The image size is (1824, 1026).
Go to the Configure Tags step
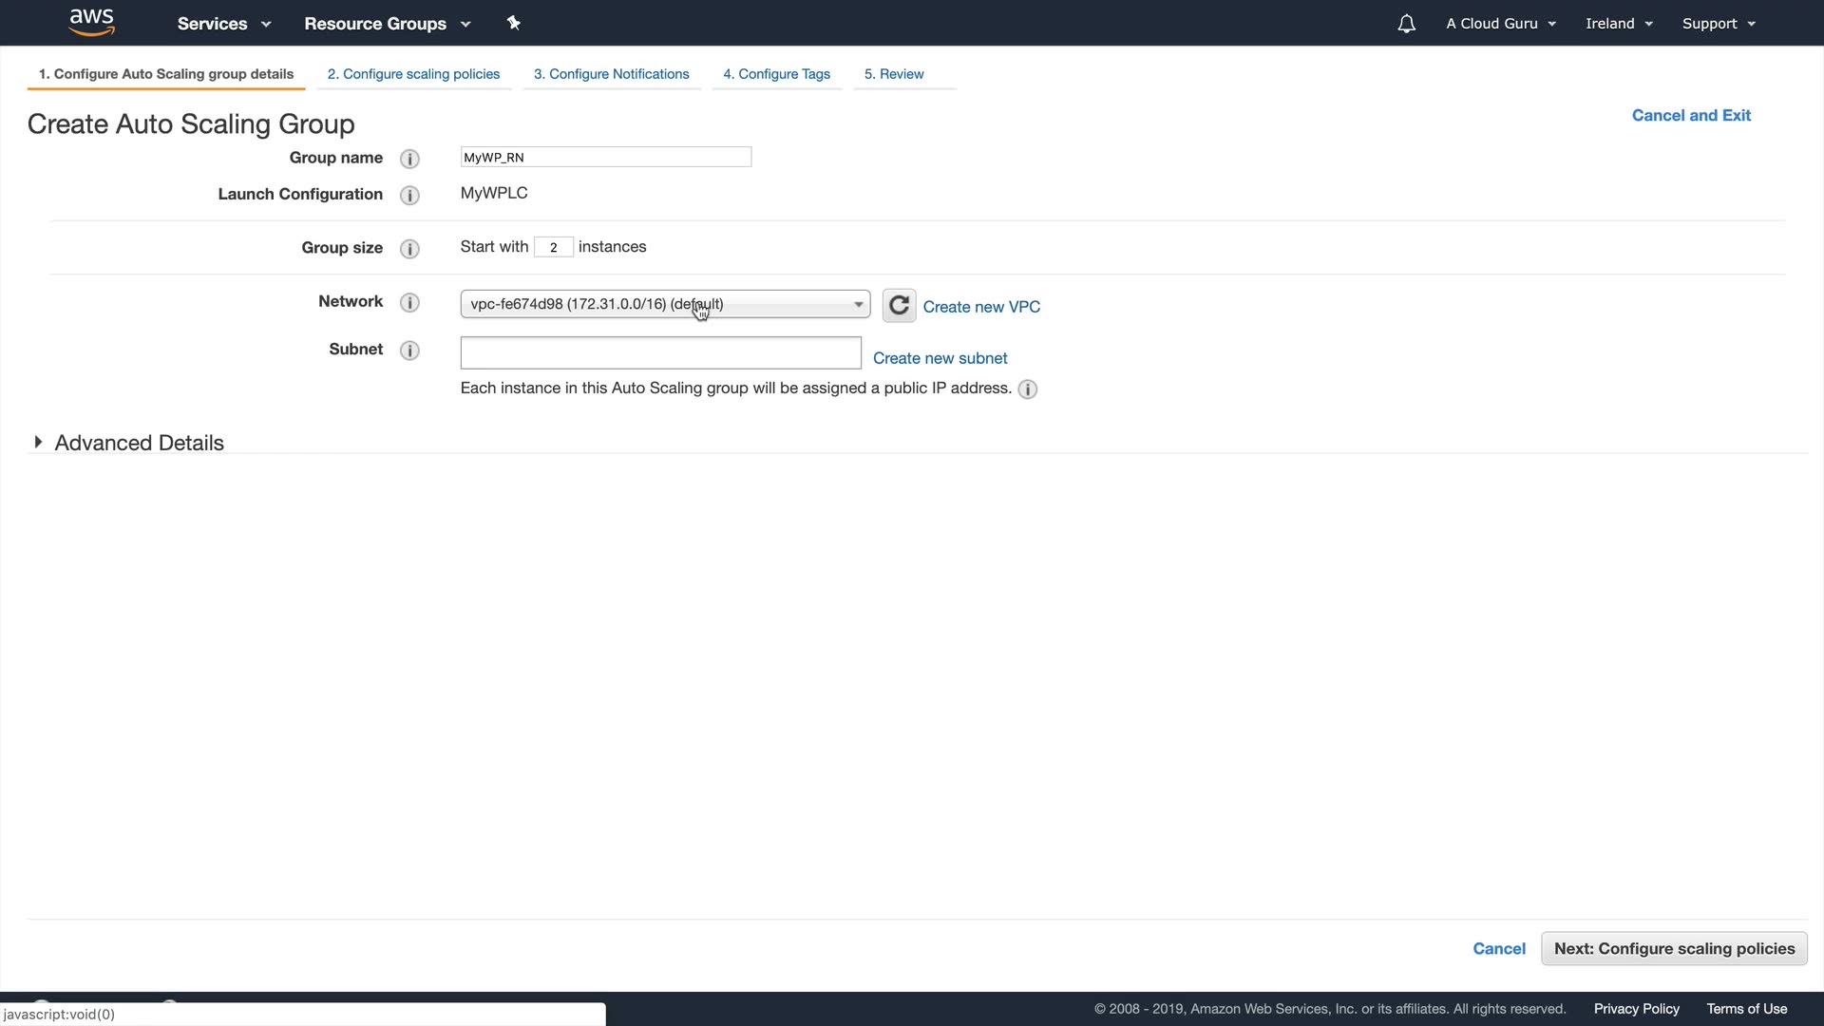776,74
